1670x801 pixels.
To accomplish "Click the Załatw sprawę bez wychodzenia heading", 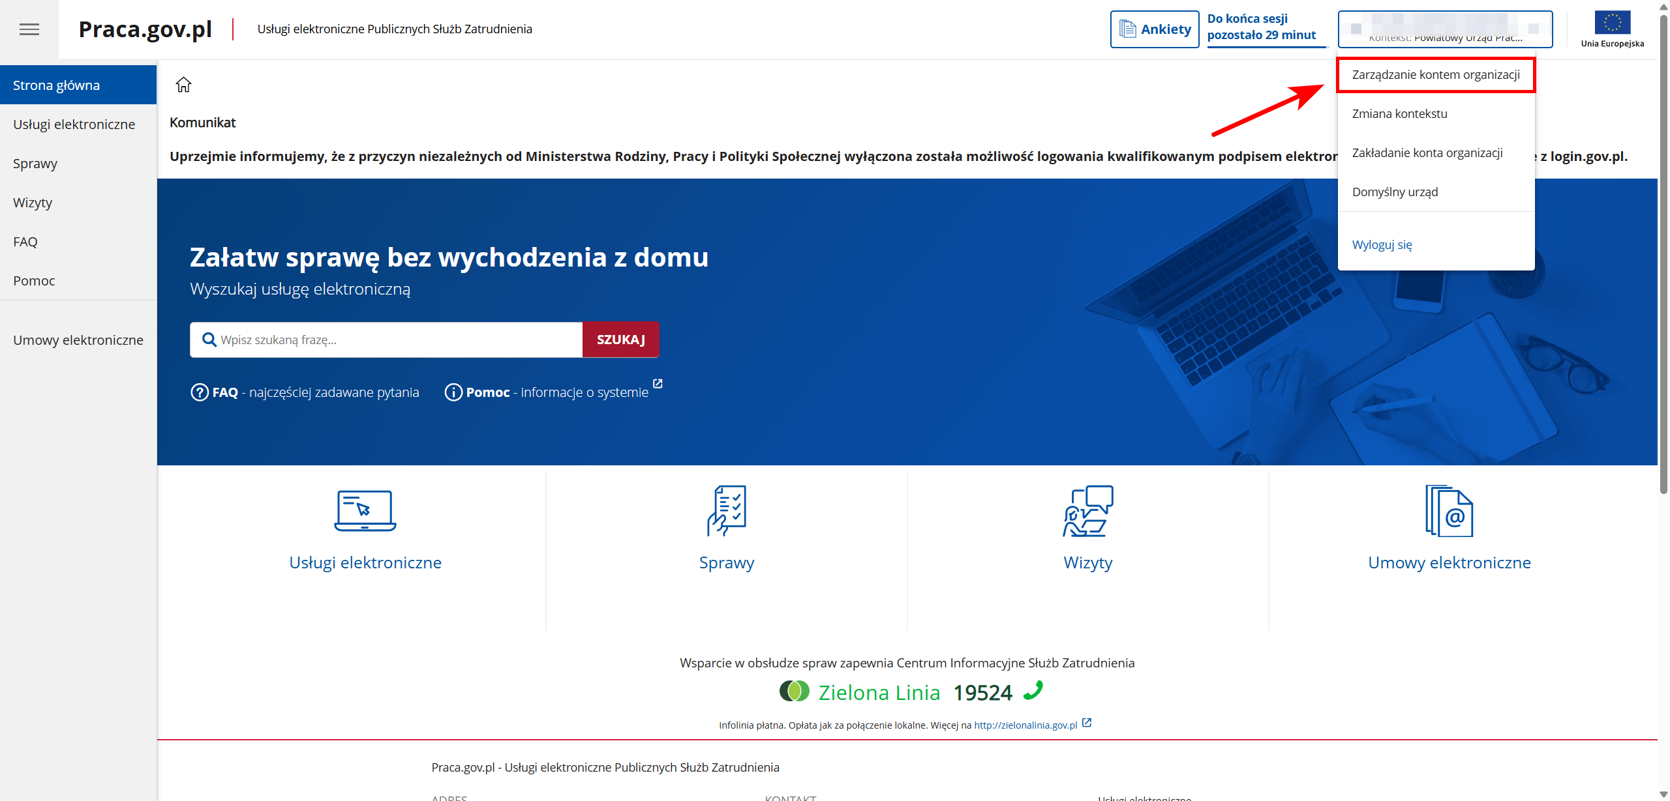I will click(449, 257).
